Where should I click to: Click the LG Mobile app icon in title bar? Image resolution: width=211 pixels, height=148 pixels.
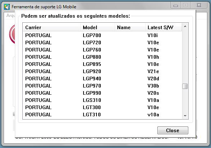point(7,7)
